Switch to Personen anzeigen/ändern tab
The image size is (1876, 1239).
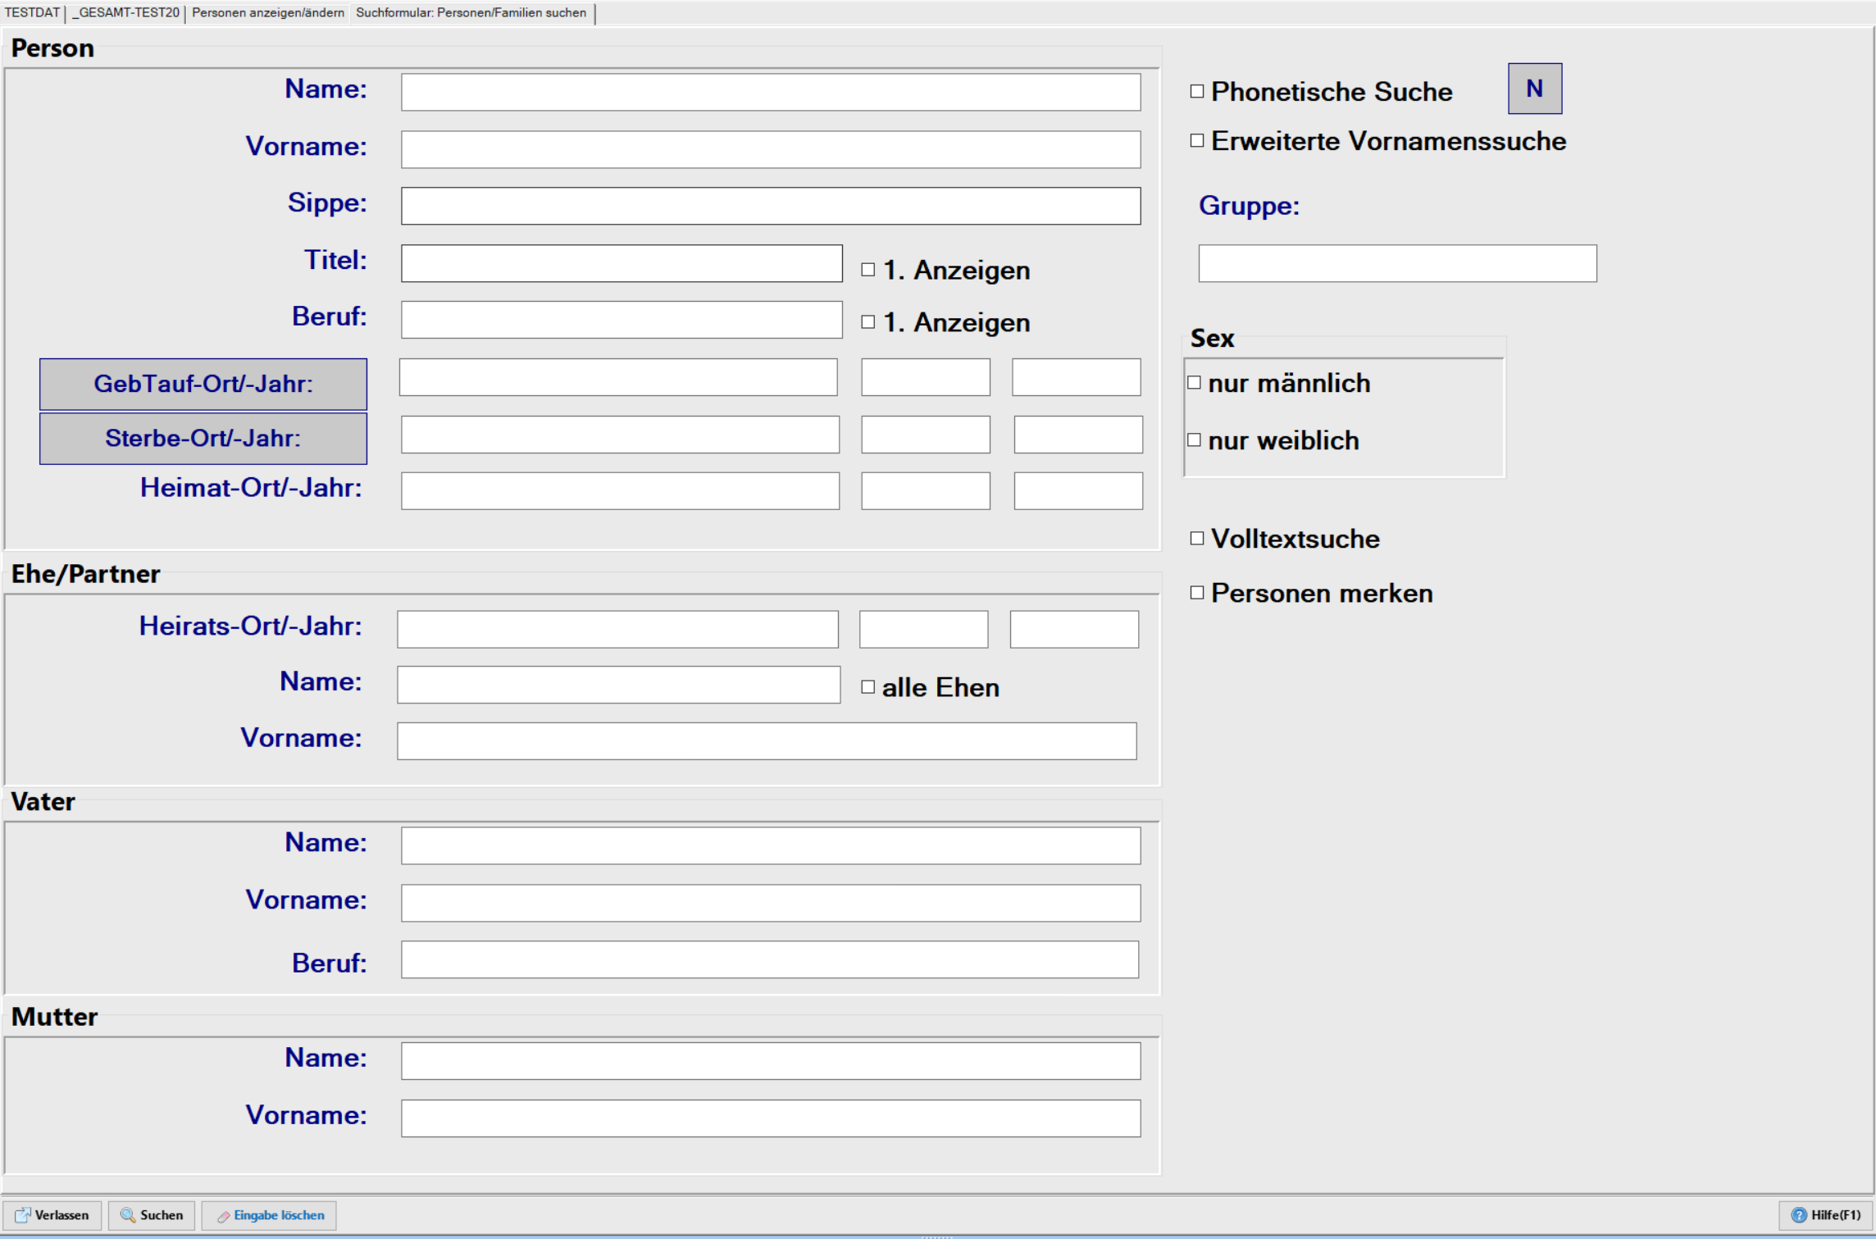[267, 13]
